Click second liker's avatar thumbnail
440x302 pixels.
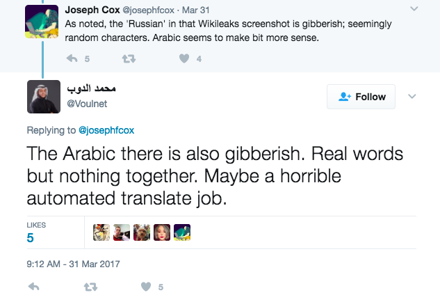point(122,233)
